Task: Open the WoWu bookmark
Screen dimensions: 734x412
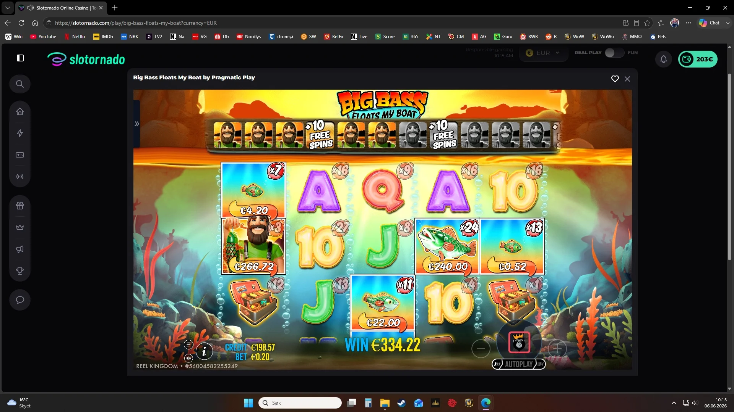Action: [603, 37]
